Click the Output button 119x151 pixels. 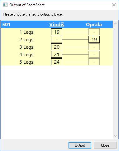80,145
